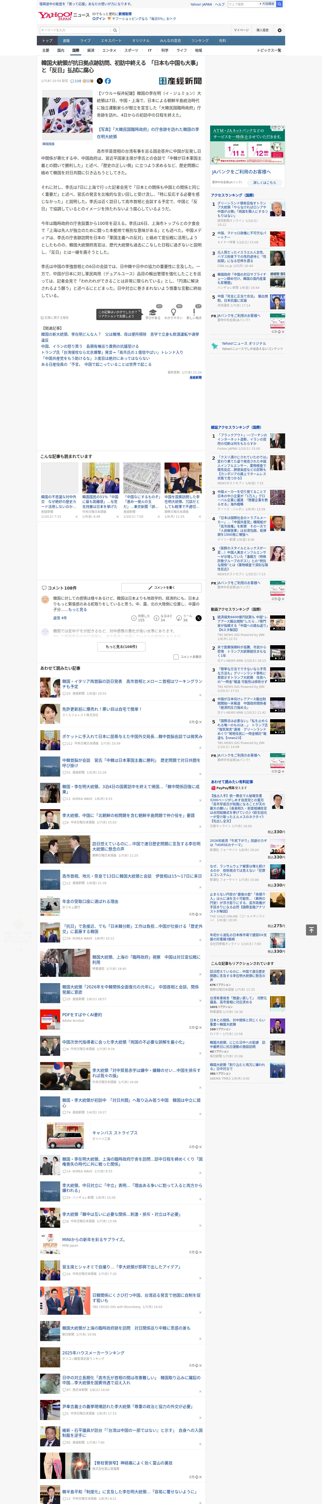Open settings gear icon in header
Viewport: 322px width, 1504px height.
279,30
